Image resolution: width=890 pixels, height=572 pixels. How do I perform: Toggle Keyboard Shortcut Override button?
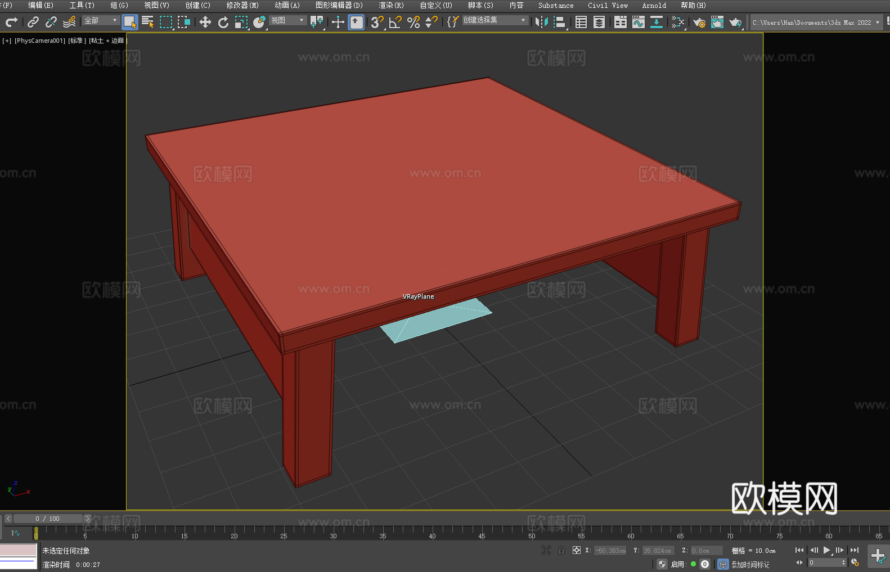pos(356,22)
